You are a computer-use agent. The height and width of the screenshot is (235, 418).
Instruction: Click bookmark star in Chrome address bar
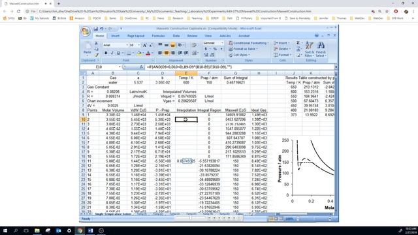(x=387, y=12)
